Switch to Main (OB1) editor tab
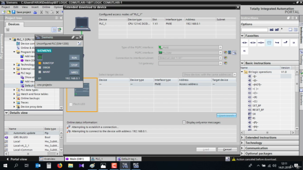Screen dimensions: 303x170 (x=77, y=159)
